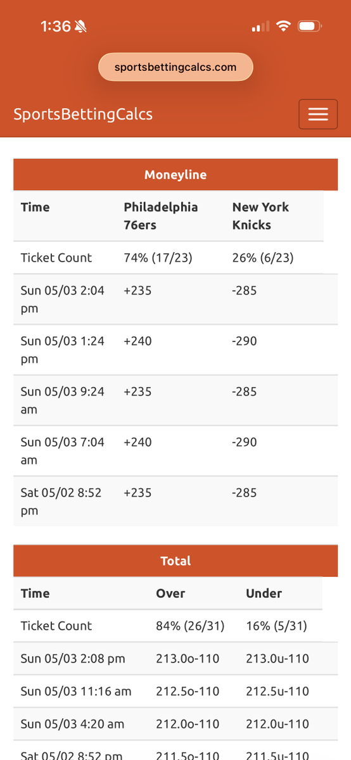Viewport: 351px width, 760px height.
Task: Open the hamburger navigation menu
Action: [x=318, y=114]
